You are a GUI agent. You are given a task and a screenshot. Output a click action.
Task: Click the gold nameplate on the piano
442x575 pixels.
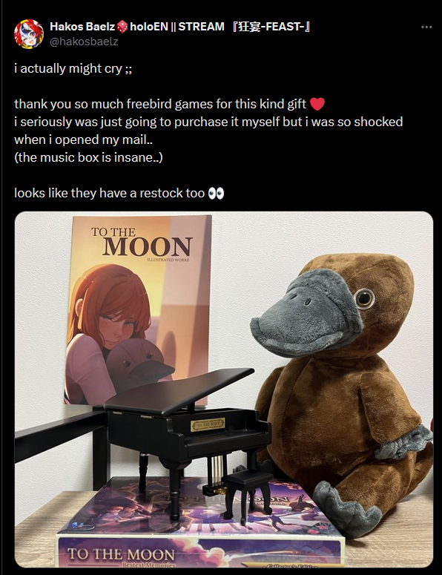(208, 425)
